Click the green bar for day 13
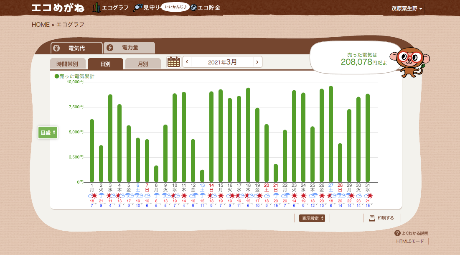460x255 pixels. [x=202, y=176]
